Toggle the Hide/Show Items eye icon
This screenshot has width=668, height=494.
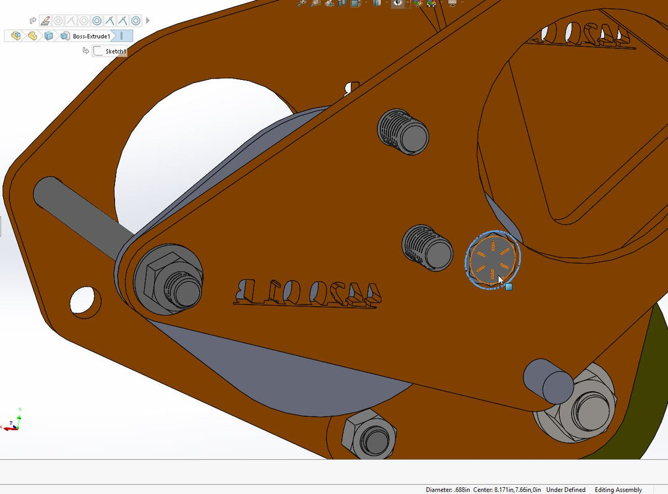(398, 4)
